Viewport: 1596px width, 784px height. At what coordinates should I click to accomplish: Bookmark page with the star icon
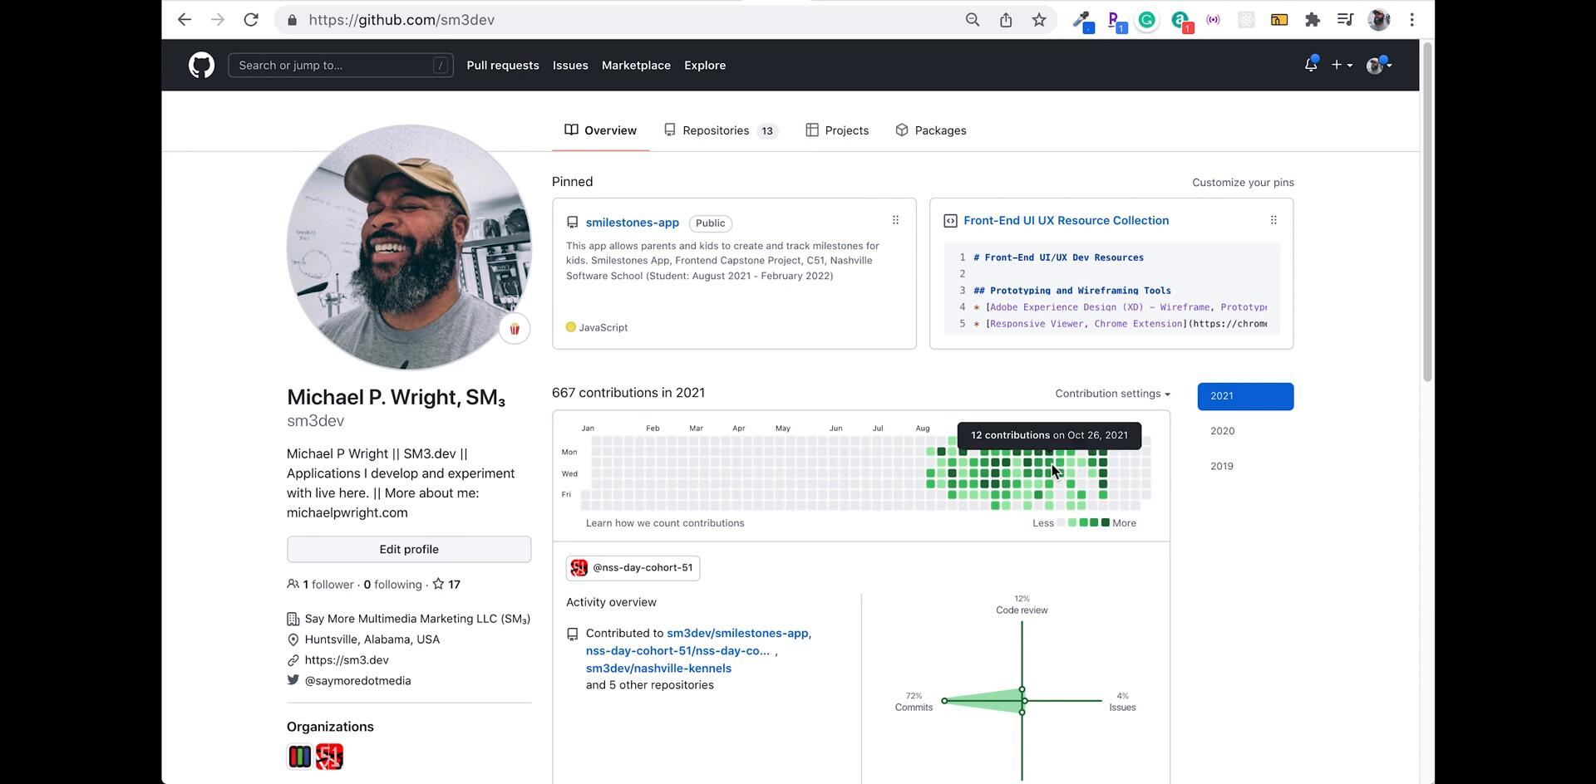click(x=1038, y=20)
